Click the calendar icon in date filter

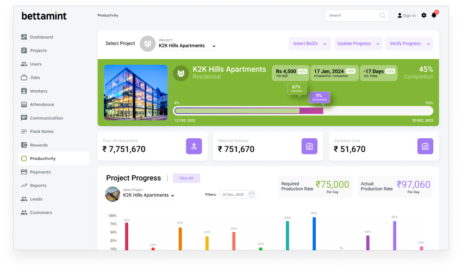click(x=251, y=194)
